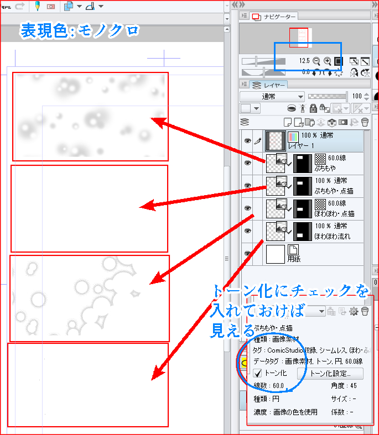Click the redo arrow in the command bar

point(19,6)
